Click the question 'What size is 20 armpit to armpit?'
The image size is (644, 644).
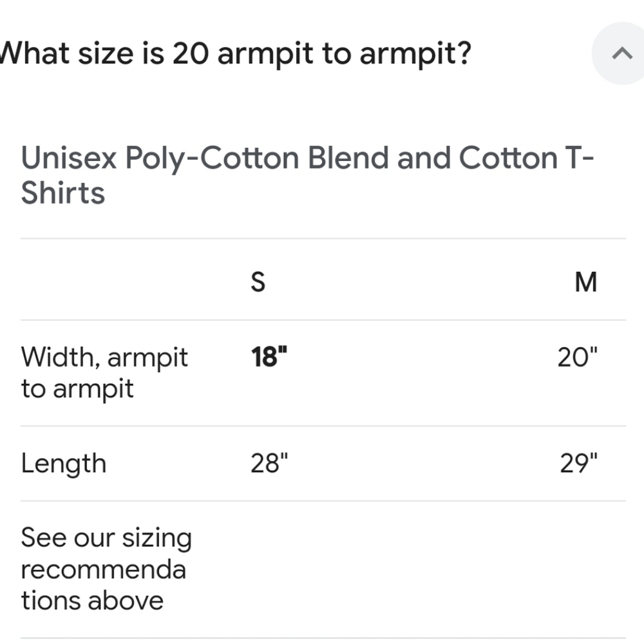tap(235, 54)
